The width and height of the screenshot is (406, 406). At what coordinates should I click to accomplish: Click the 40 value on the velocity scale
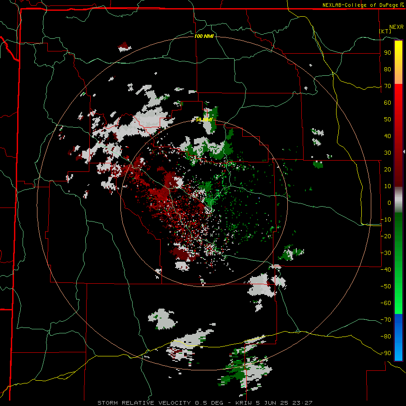pos(388,136)
